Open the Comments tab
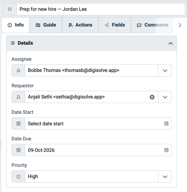Viewport: 187px width, 192px height. pyautogui.click(x=152, y=25)
